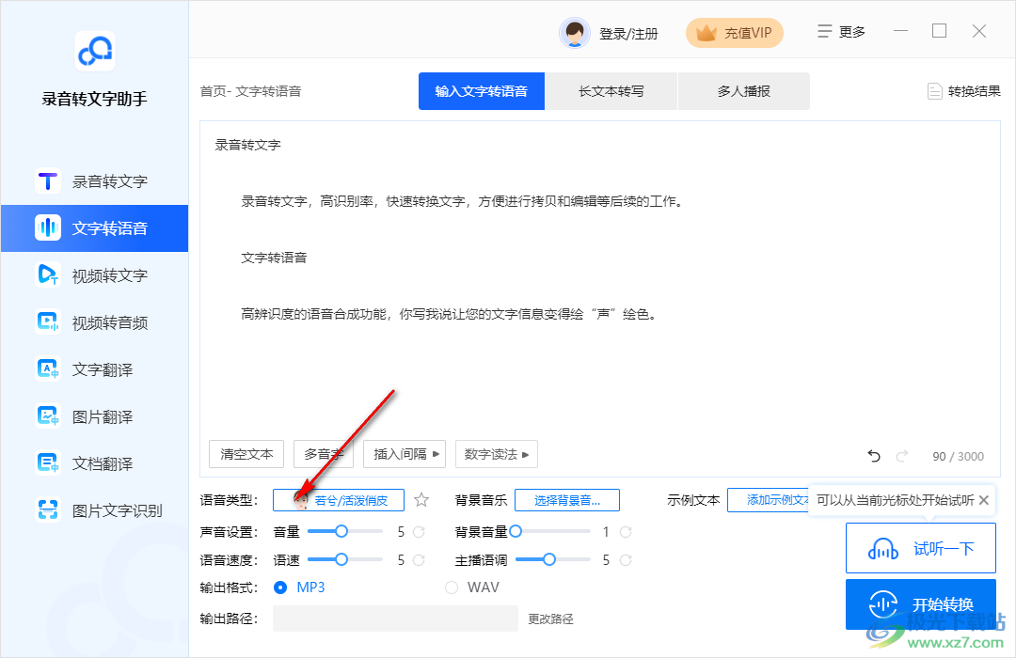Open 图片文字识别 in the sidebar
Viewport: 1016px width, 658px height.
click(x=94, y=509)
